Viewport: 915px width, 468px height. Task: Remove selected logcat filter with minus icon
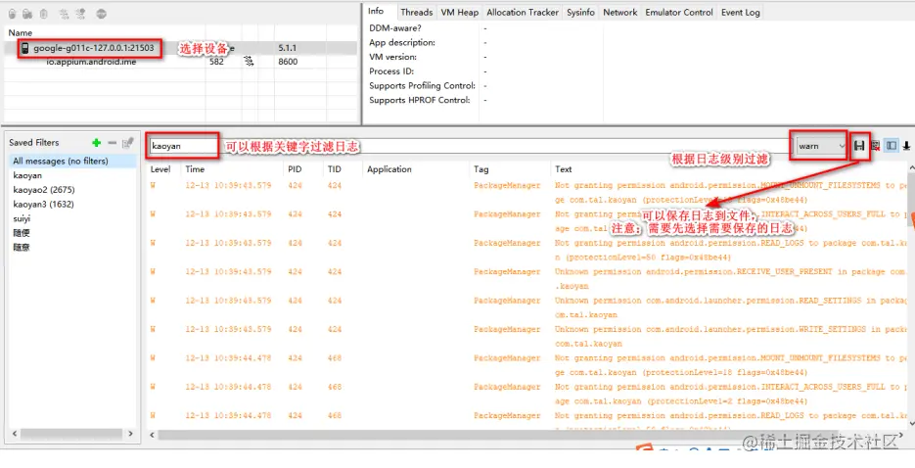112,142
